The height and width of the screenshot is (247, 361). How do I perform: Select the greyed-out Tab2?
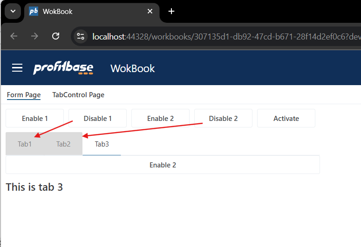[63, 144]
